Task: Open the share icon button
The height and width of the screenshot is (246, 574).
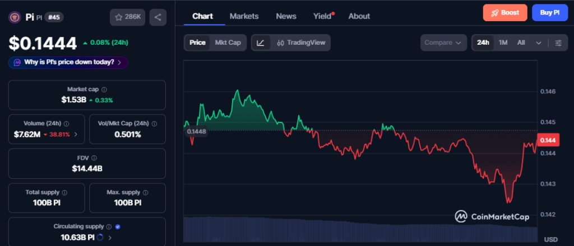Action: (158, 17)
